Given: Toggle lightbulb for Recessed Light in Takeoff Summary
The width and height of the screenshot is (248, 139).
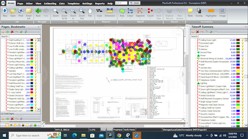Looking at the screenshot, I should point(243,43).
